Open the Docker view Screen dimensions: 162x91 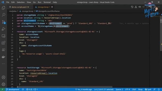3,57
